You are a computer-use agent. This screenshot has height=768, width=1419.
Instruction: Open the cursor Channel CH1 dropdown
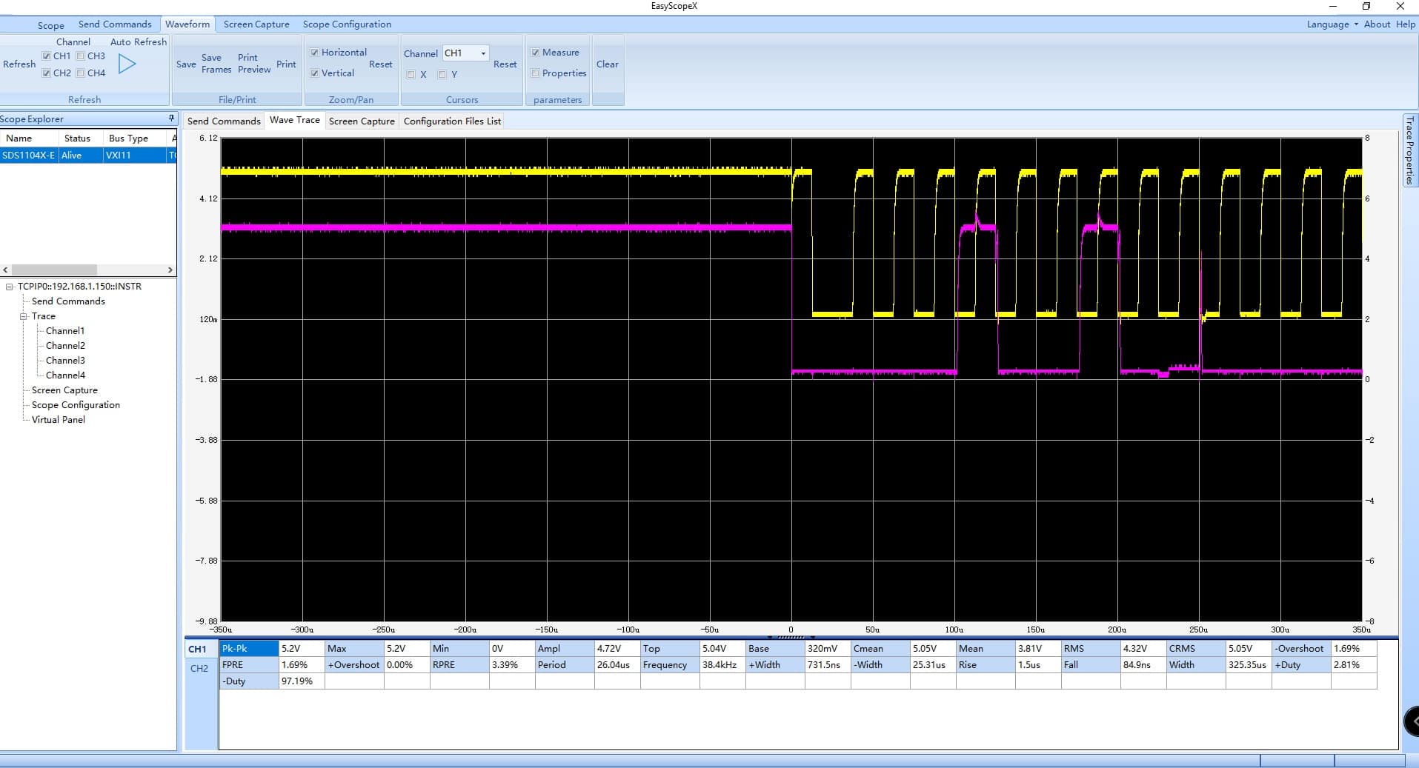point(483,53)
